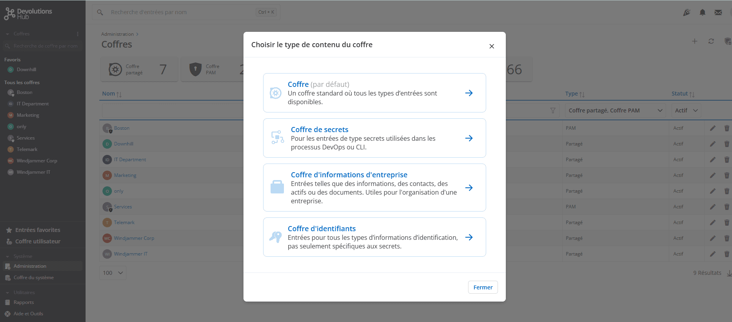The height and width of the screenshot is (322, 732).
Task: Choose the Coffre de secrets option
Action: pyautogui.click(x=374, y=138)
